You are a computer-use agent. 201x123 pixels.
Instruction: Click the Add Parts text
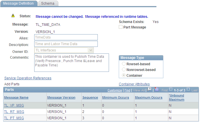tap(12, 84)
